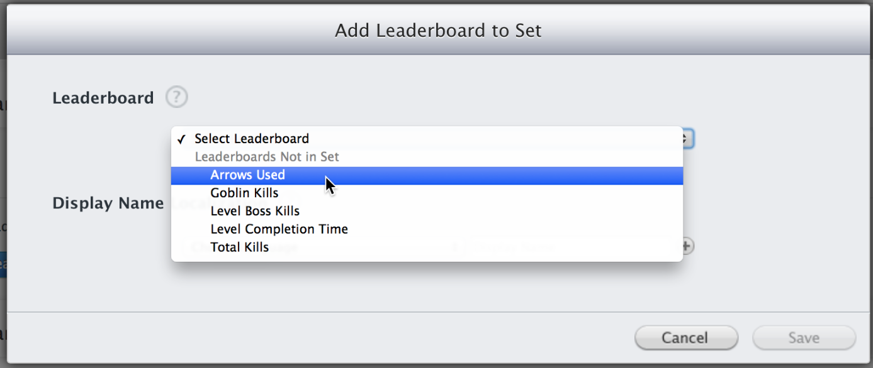Choose Level Boss Kills leaderboard
The width and height of the screenshot is (873, 368).
click(255, 211)
